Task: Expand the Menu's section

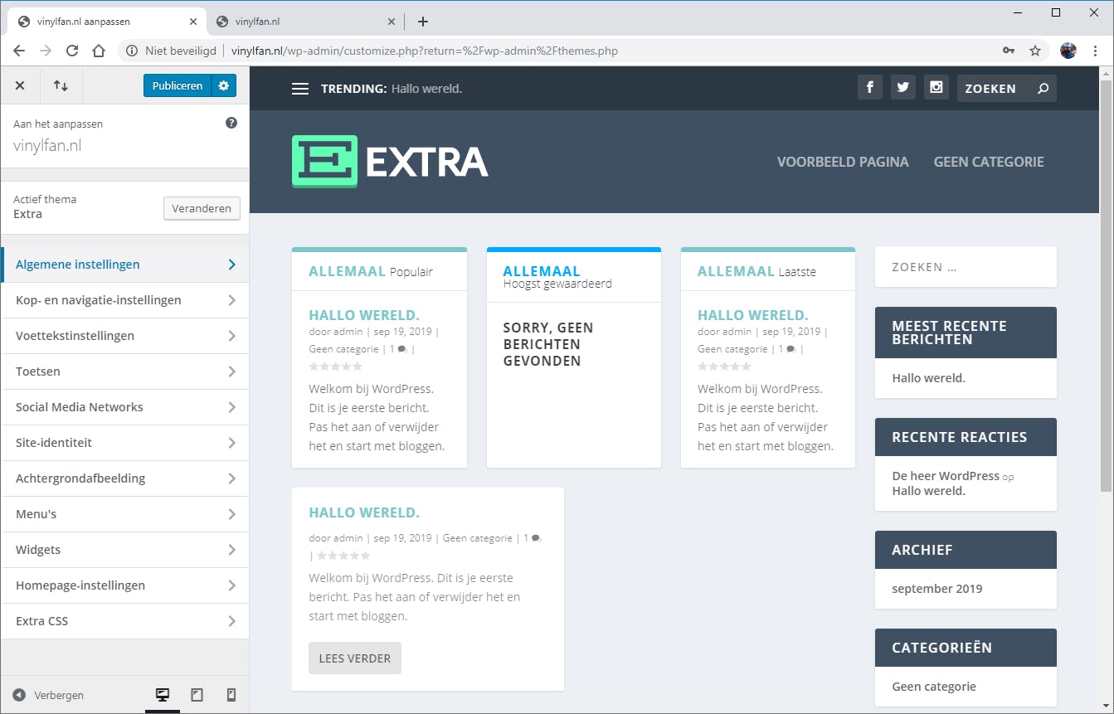Action: coord(124,514)
